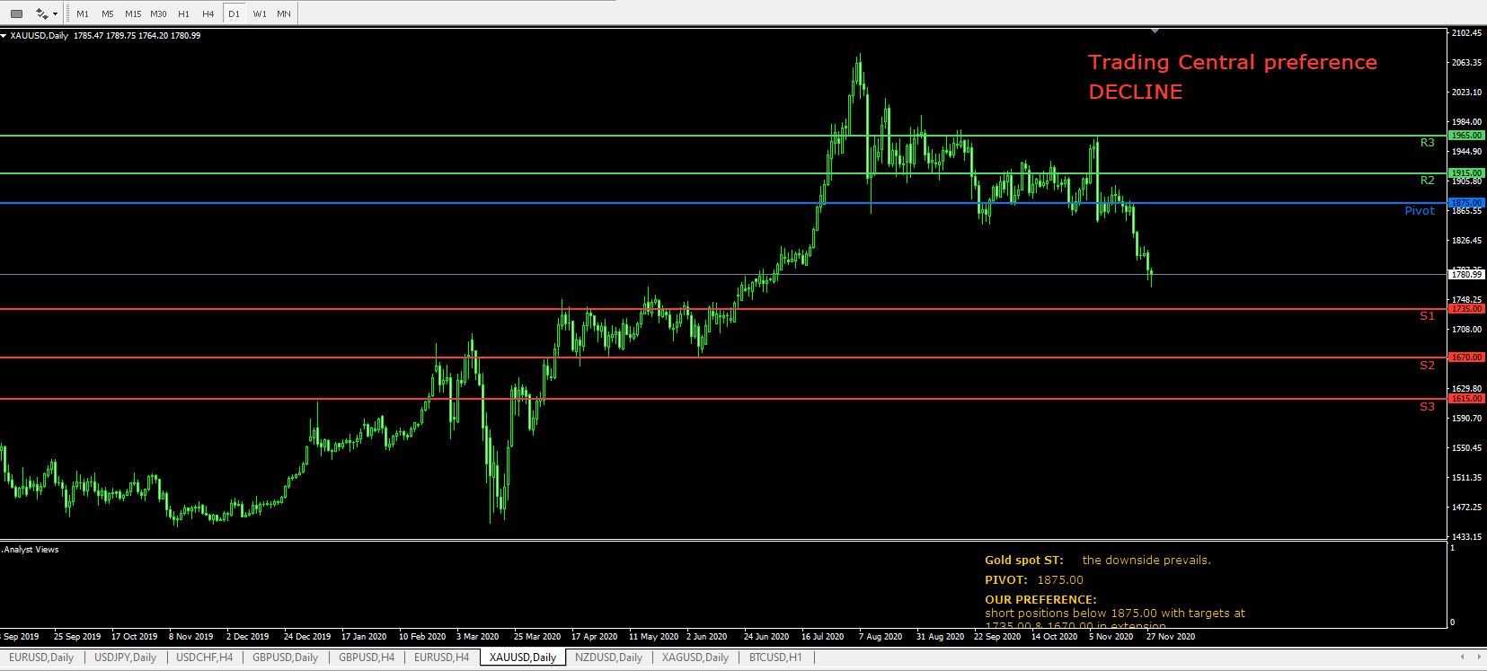
Task: Open the EURUSD,H4 chart tab
Action: [x=441, y=658]
